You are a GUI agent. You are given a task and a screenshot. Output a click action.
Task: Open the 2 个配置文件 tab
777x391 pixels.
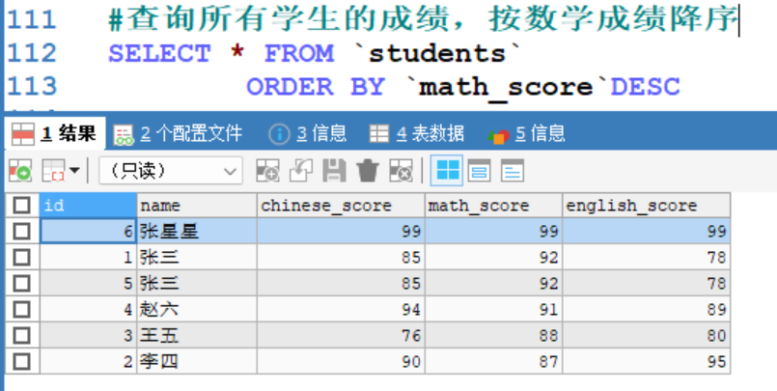pos(178,134)
